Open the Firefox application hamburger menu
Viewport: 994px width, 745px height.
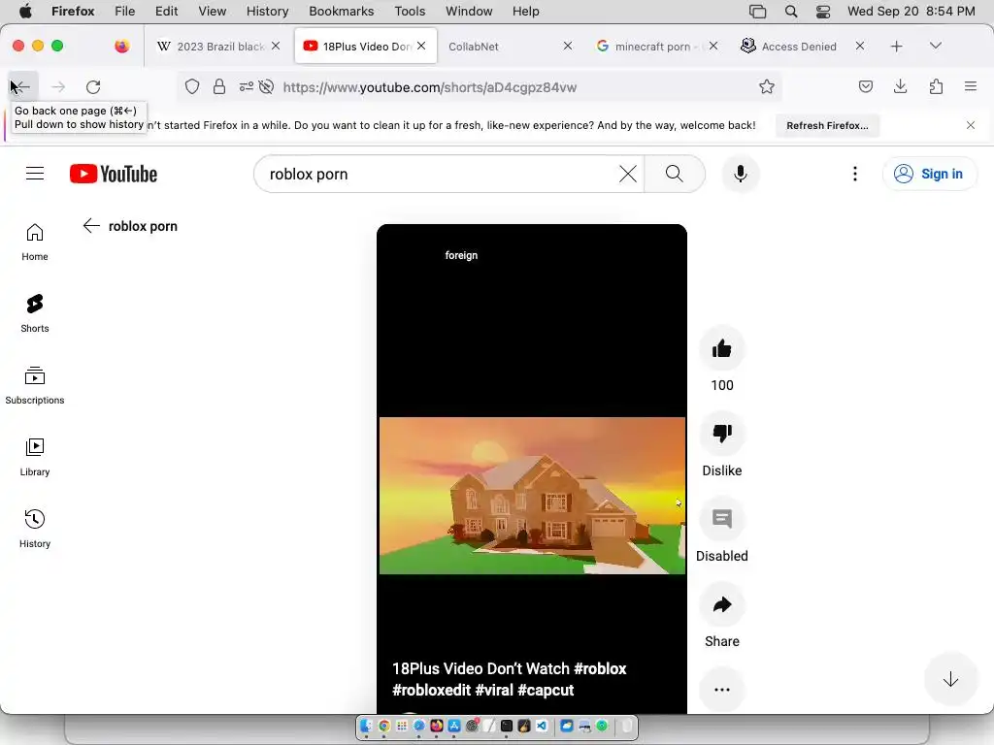pyautogui.click(x=970, y=86)
